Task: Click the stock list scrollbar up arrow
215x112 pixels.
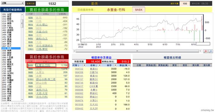Action: click(x=22, y=14)
